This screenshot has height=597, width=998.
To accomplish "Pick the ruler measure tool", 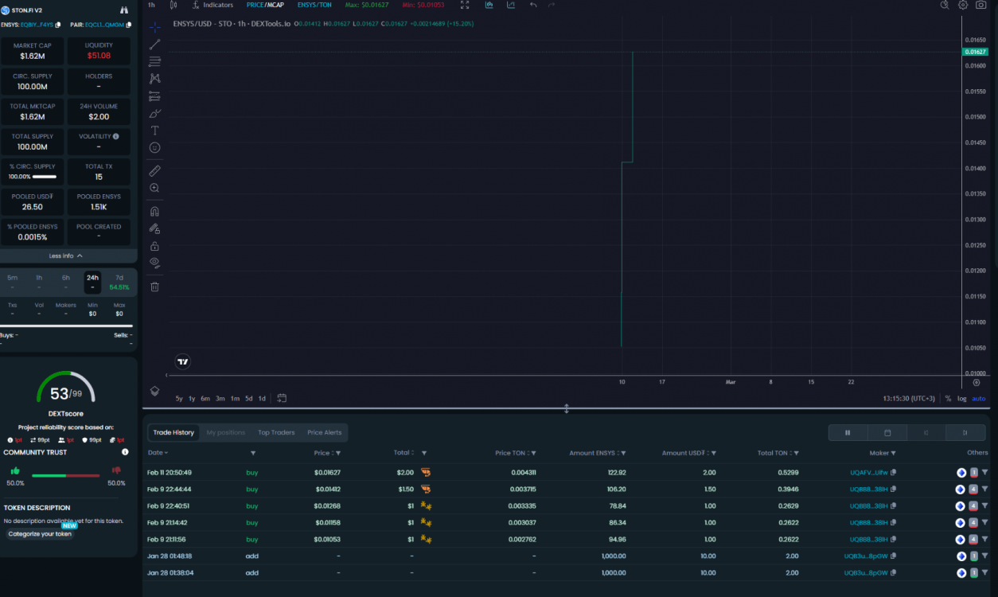I will tap(154, 170).
